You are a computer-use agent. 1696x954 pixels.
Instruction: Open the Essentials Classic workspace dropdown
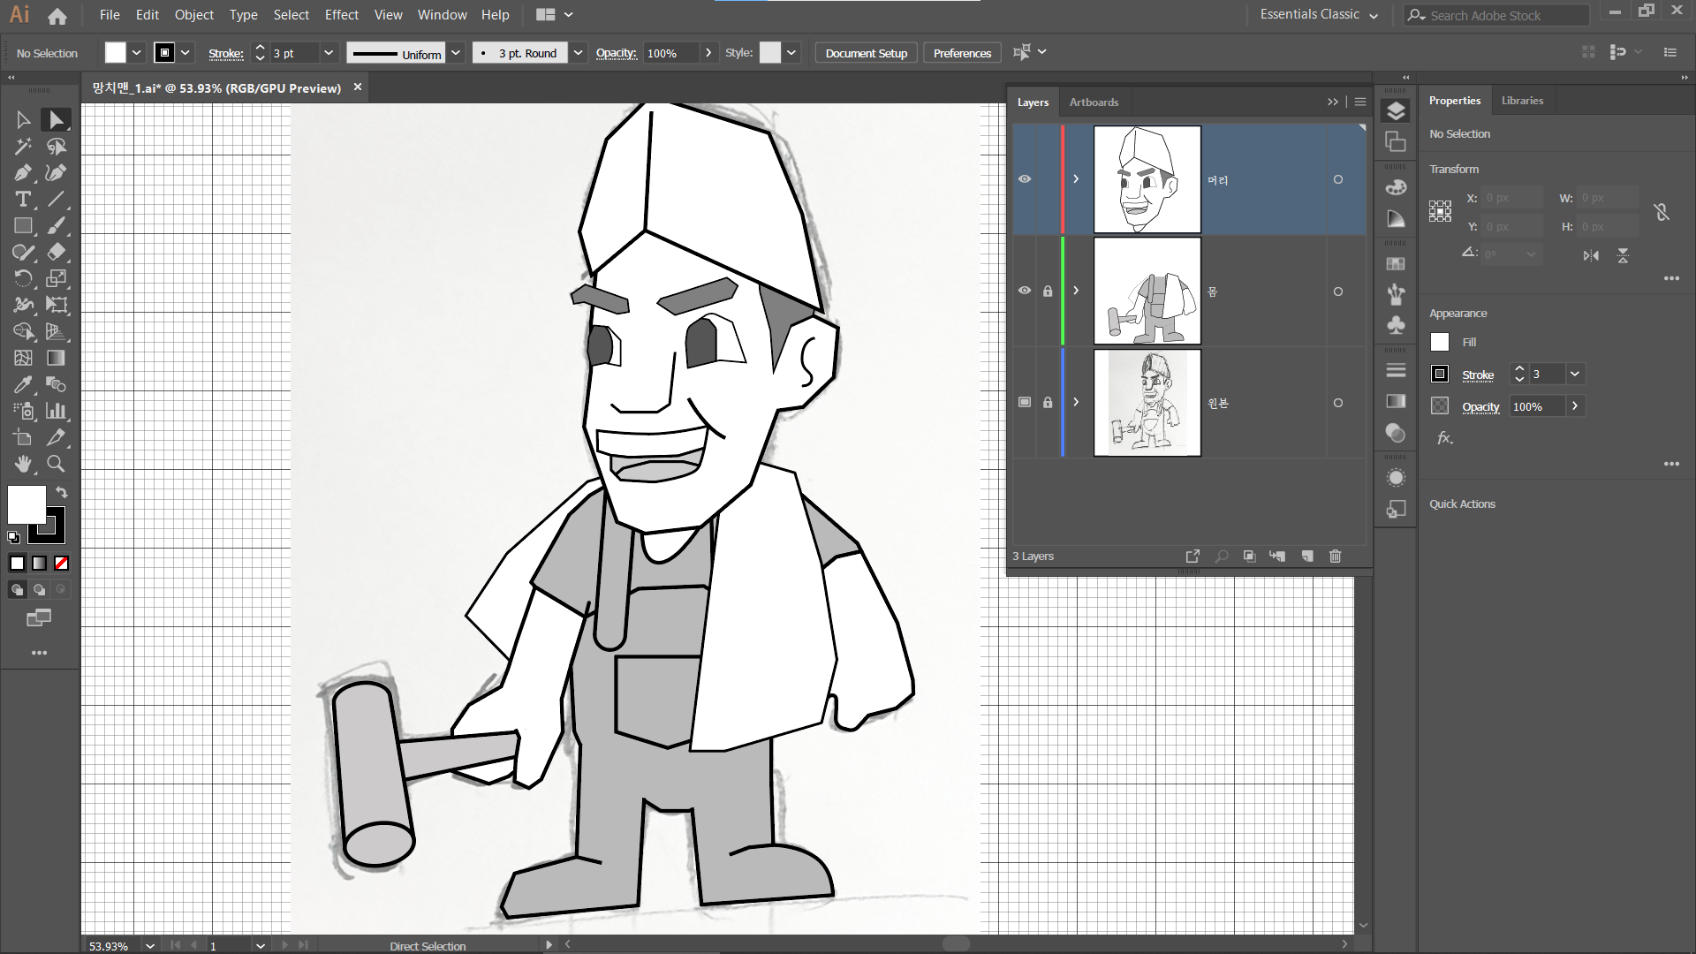point(1374,16)
